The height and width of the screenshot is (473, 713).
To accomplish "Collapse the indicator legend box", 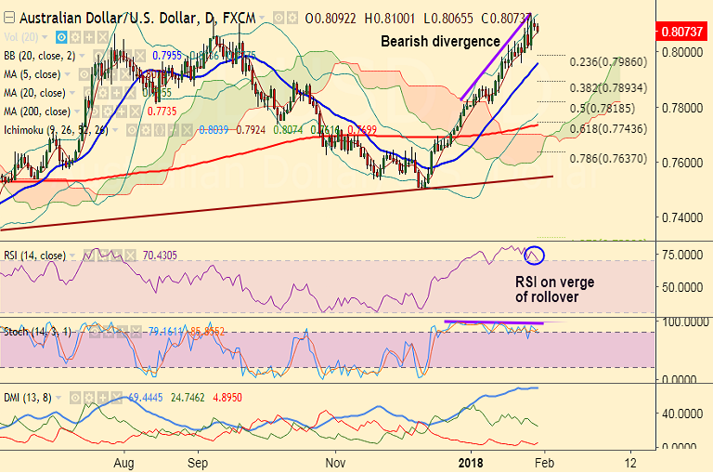I will 9,19.
